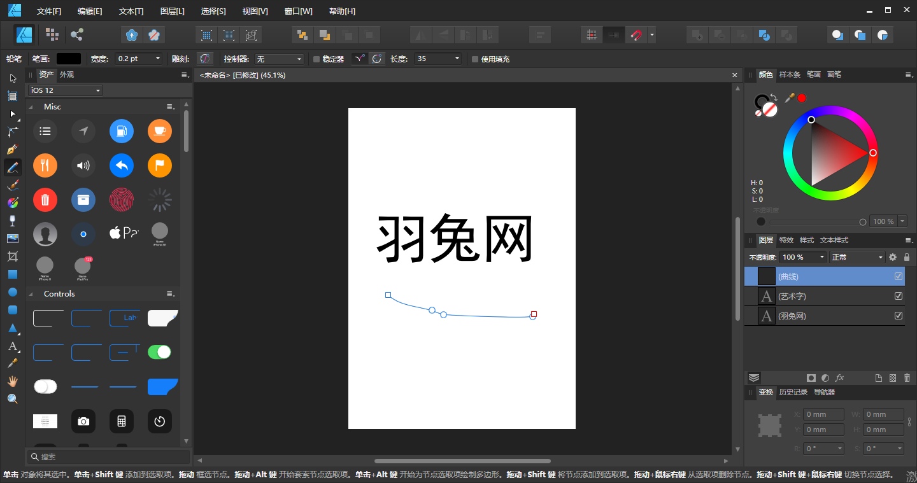
Task: Enable the 使用填充 checkbox
Action: tap(474, 59)
